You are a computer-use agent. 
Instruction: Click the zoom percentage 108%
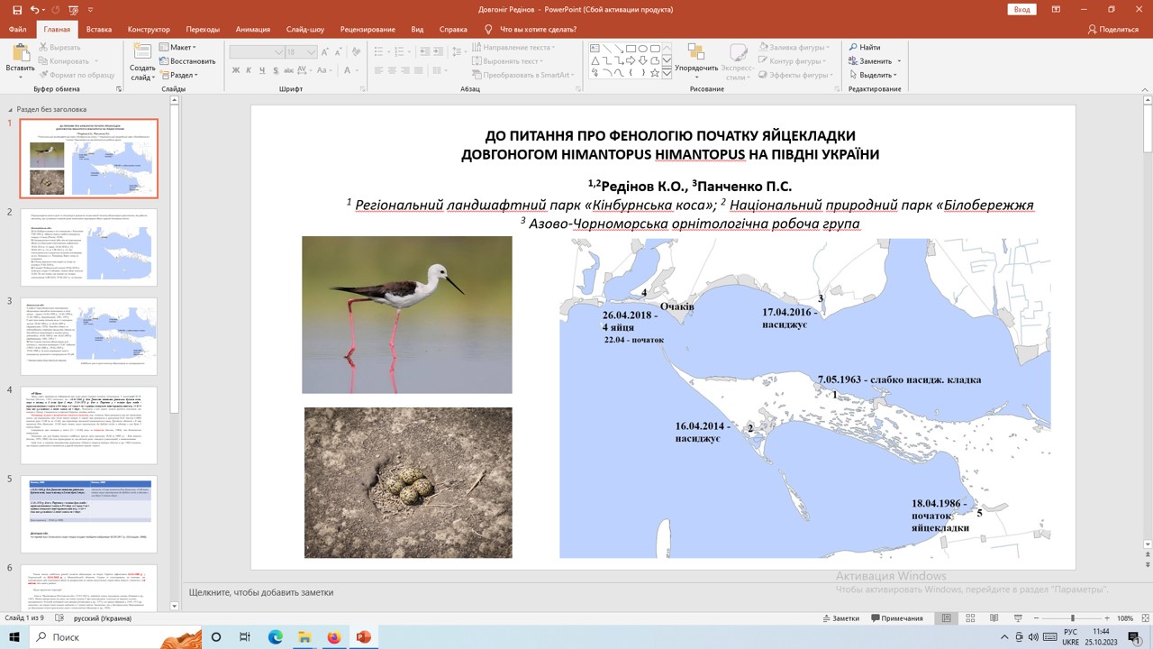click(1125, 618)
